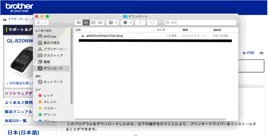Open ネットワーク in the sidebar
The width and height of the screenshot is (268, 136).
[51, 82]
